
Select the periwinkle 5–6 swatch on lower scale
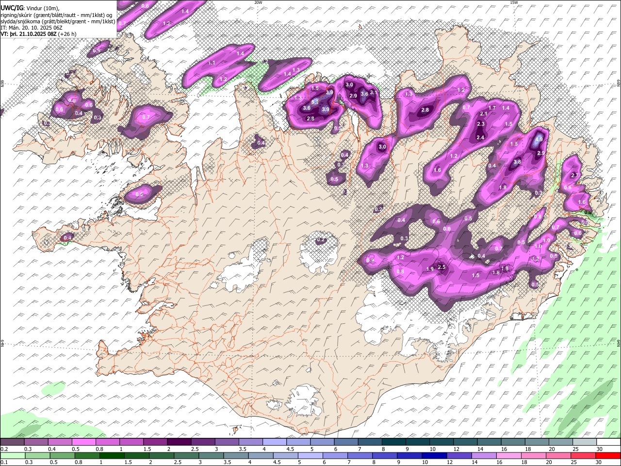(310, 455)
